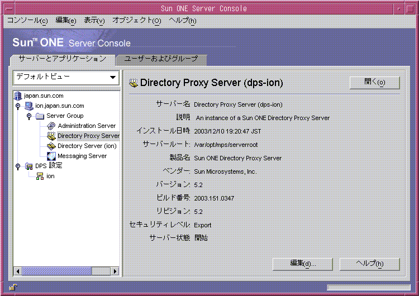Image resolution: width=419 pixels, height=296 pixels.
Task: Collapse the ion.japan.sun.com tree node
Action: coord(18,106)
